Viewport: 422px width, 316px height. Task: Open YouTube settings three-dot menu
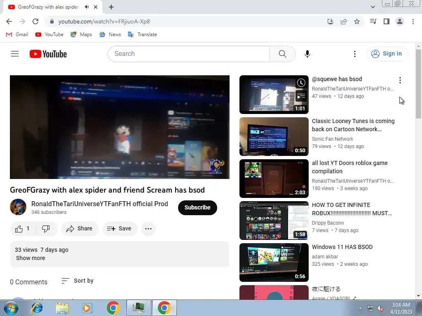click(x=355, y=54)
